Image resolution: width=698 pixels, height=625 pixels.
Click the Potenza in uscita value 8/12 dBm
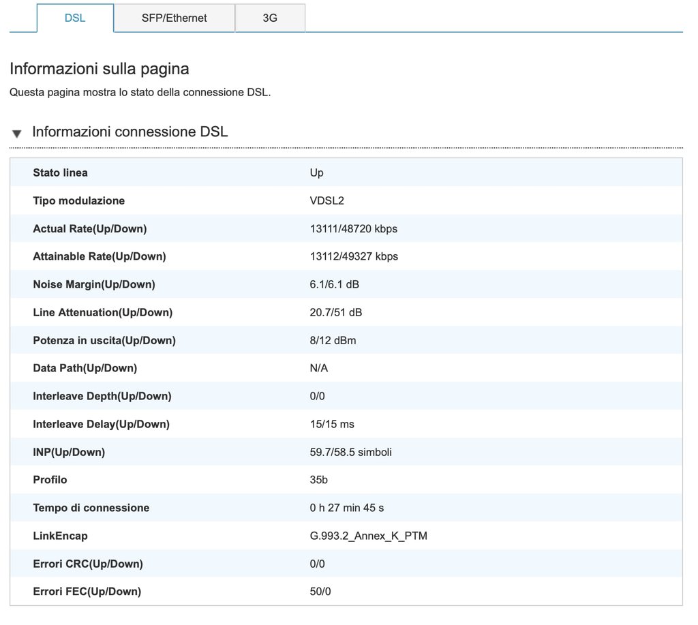(333, 341)
